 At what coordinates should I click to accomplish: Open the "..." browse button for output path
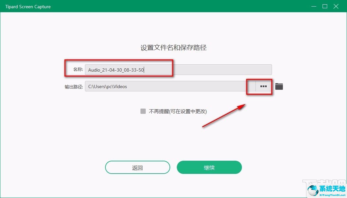pyautogui.click(x=263, y=86)
